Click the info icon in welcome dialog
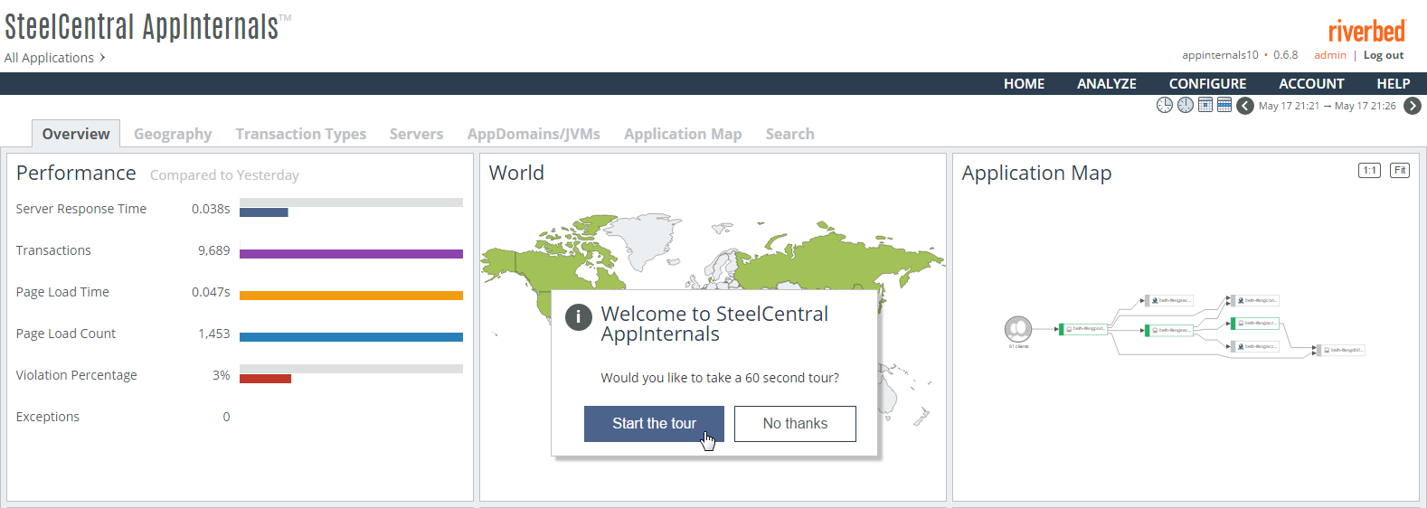The image size is (1427, 508). pyautogui.click(x=579, y=317)
